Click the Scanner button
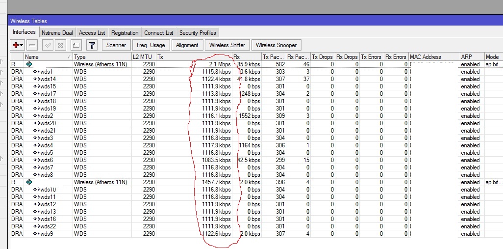 [116, 45]
